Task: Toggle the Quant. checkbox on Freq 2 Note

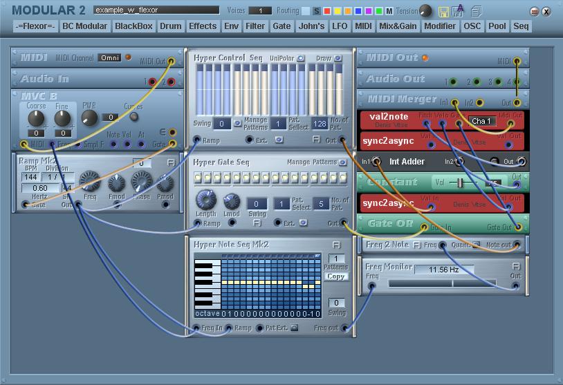Action: point(476,245)
